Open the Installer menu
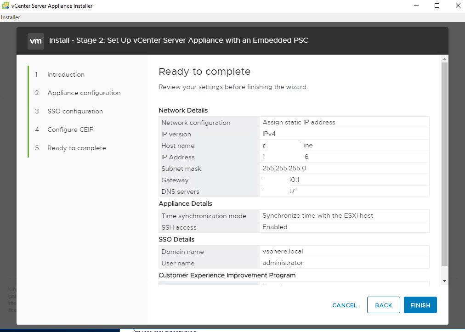465x332 pixels. 10,17
